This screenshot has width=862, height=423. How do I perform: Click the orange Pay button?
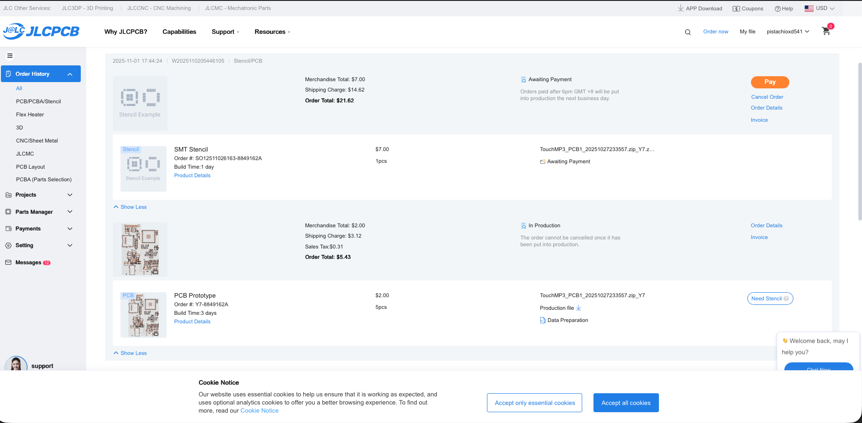pyautogui.click(x=770, y=82)
